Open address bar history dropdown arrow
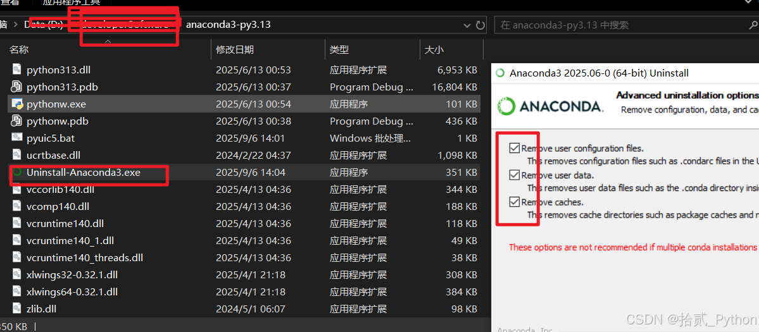Screen dimensions: 759x332 (467, 25)
